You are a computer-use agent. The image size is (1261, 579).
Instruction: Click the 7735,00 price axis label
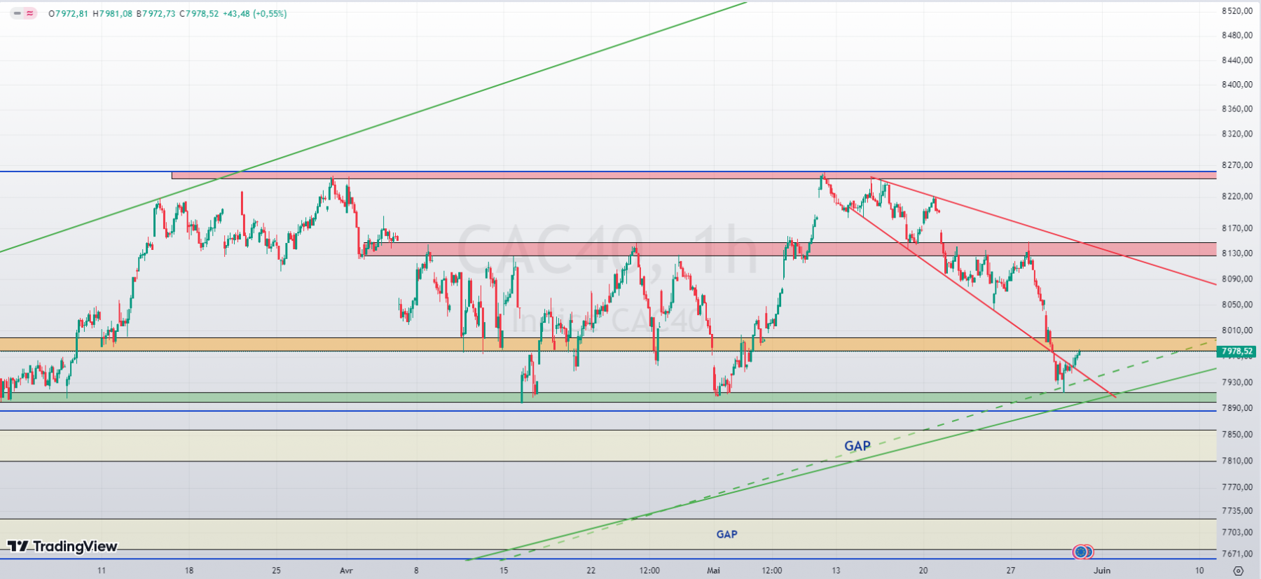coord(1237,511)
